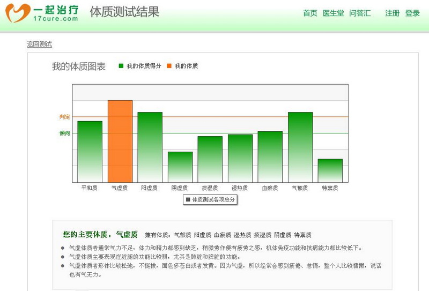Click the 倾向 axis label
429x291 pixels.
tap(65, 133)
